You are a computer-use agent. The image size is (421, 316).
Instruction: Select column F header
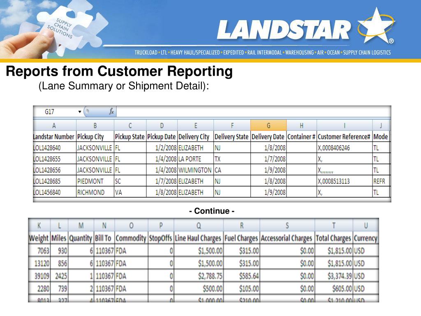tap(232, 125)
